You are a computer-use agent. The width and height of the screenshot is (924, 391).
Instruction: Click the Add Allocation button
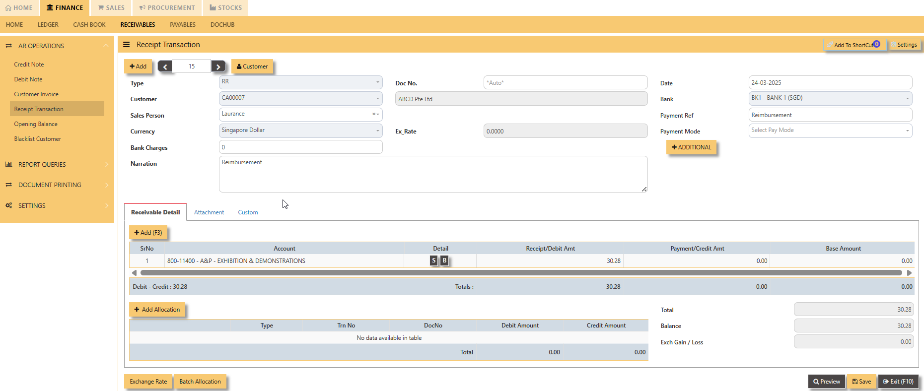coord(157,310)
